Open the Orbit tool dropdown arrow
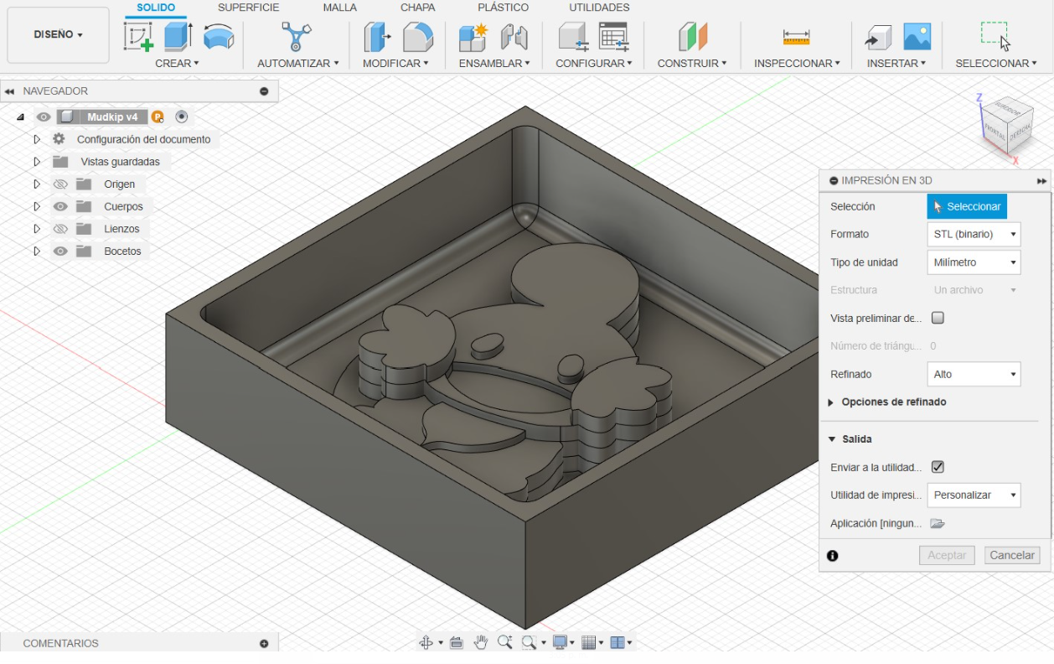1054x664 pixels. click(x=440, y=643)
